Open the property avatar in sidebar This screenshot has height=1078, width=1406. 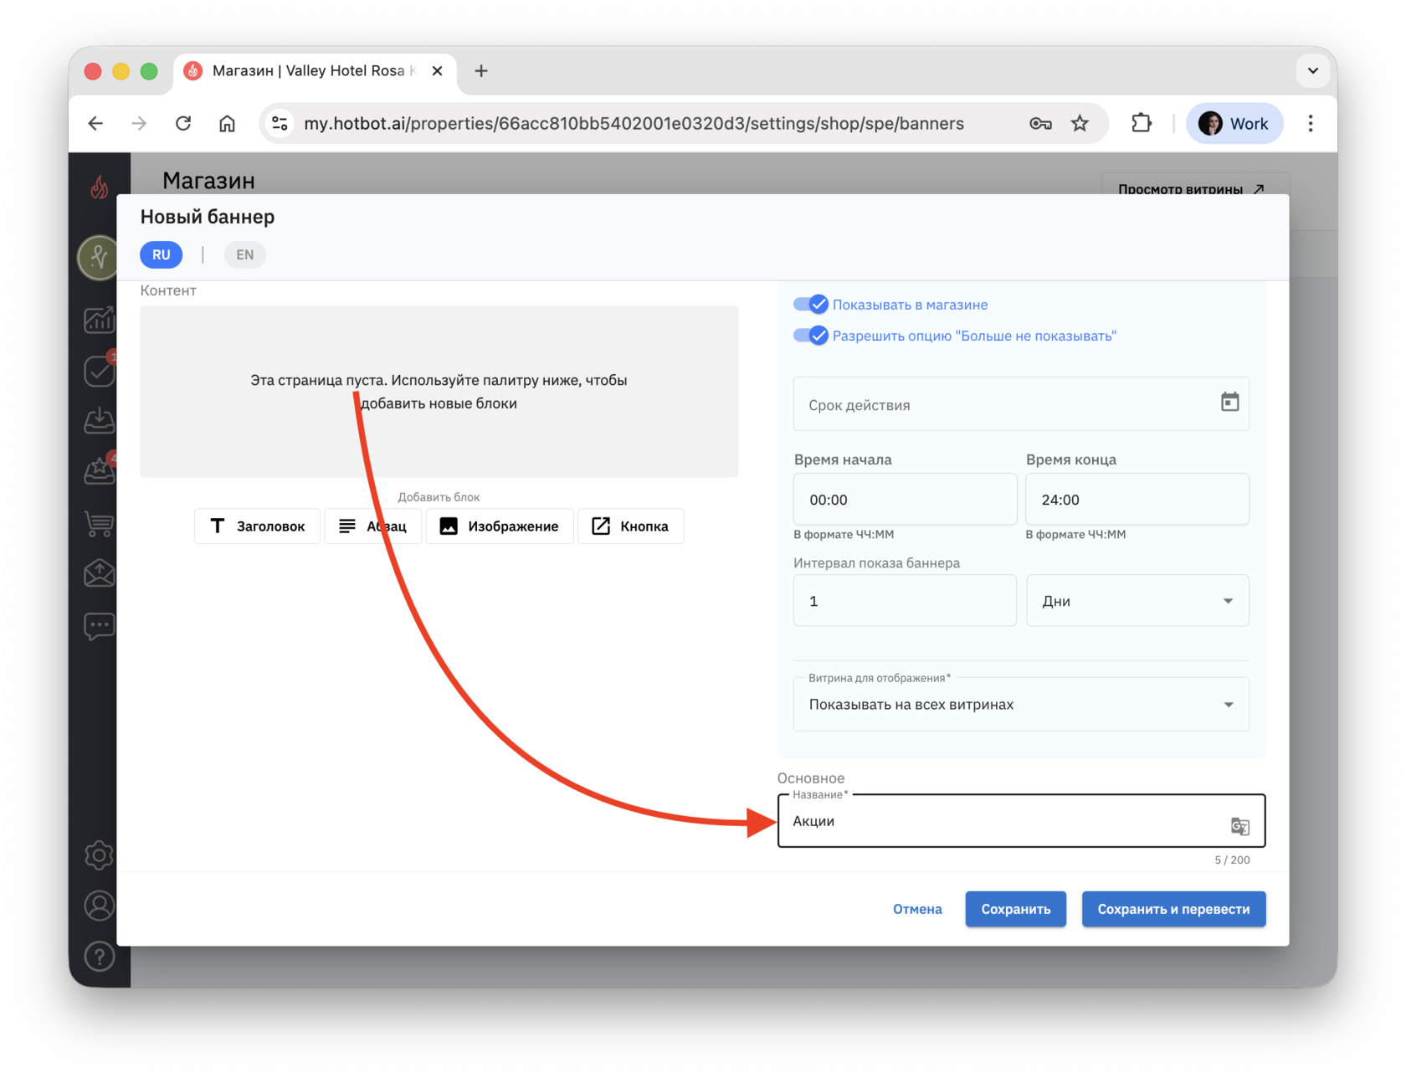click(x=99, y=257)
